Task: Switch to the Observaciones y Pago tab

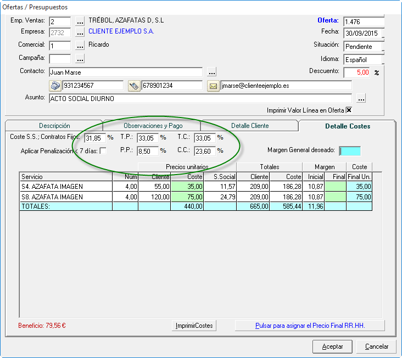Action: click(x=153, y=126)
